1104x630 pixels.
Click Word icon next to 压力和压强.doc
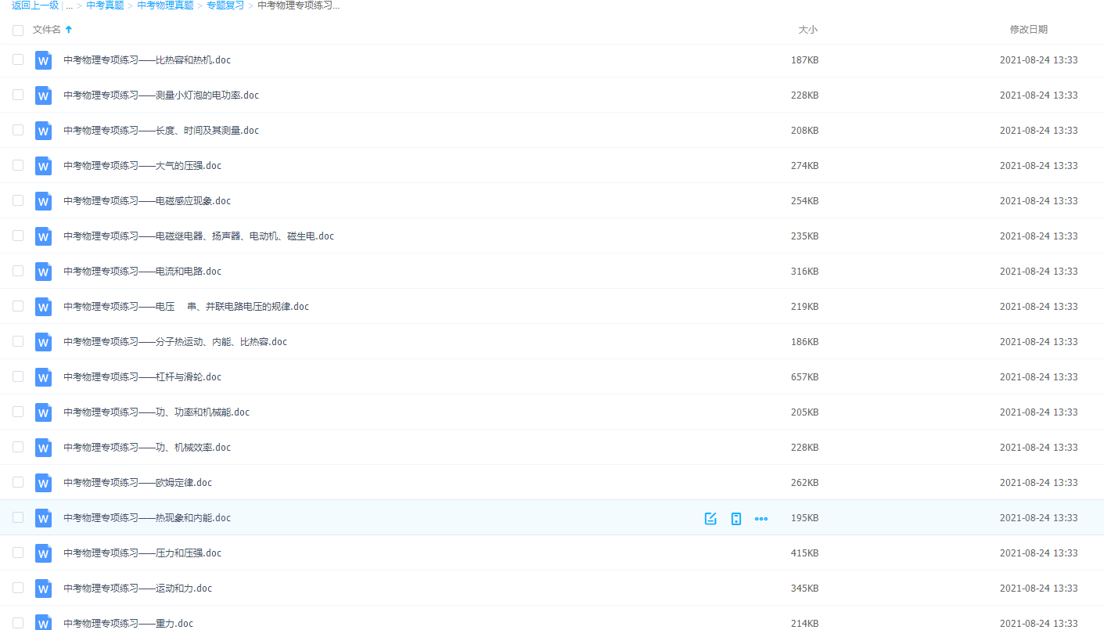click(x=44, y=553)
